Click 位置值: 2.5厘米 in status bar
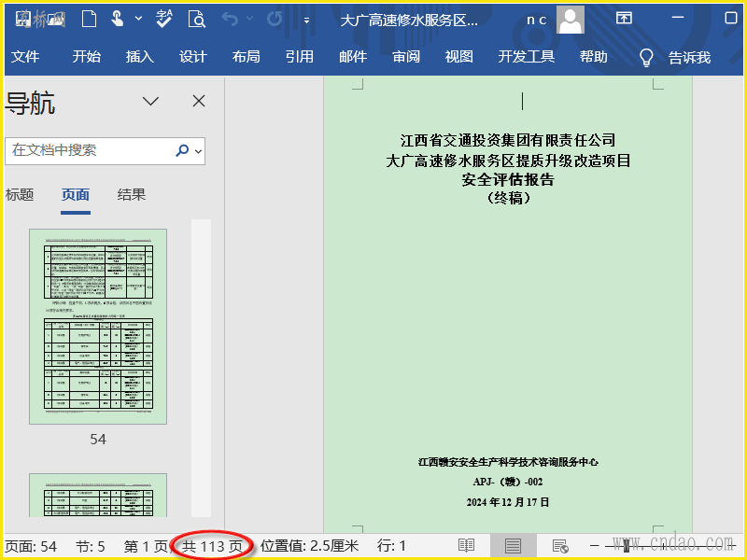Screen dimensions: 747x560 point(310,546)
